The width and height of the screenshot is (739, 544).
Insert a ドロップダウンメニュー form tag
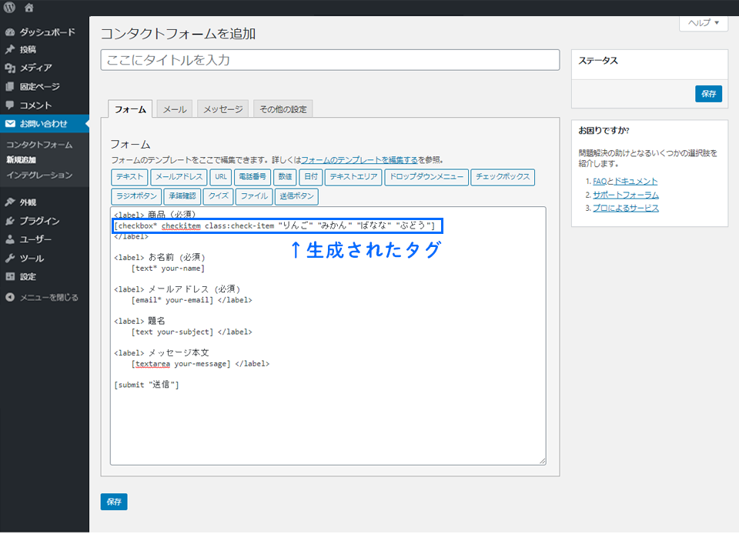425,177
